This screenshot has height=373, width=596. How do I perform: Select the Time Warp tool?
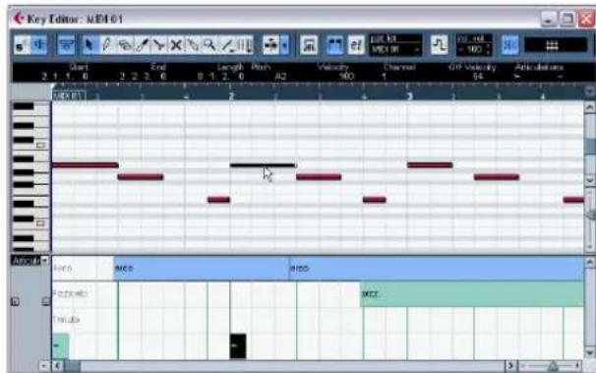point(245,45)
